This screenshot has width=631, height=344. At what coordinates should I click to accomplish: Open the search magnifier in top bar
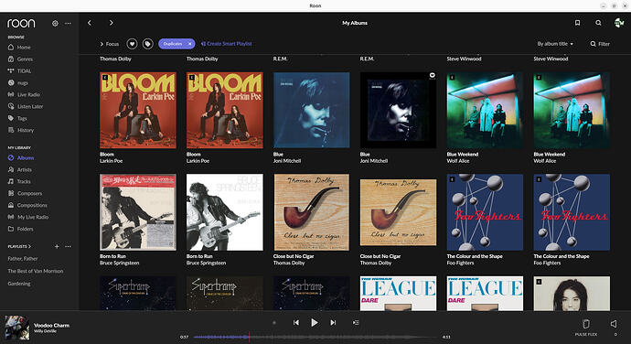pyautogui.click(x=598, y=23)
